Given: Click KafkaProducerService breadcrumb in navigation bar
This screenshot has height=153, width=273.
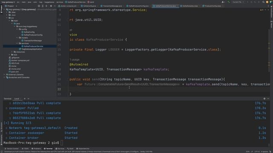Looking at the screenshot, I should [75, 2].
